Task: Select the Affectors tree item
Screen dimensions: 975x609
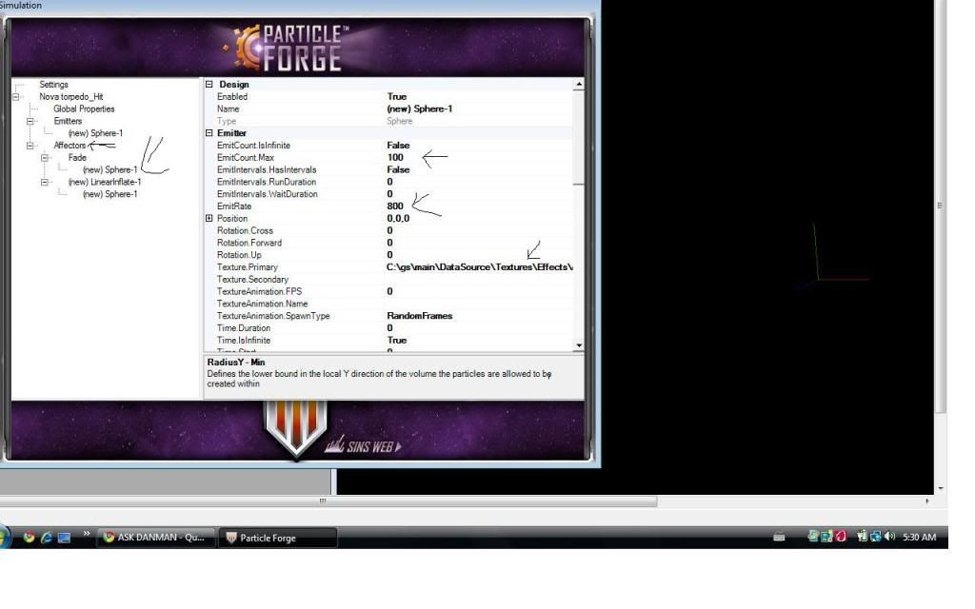Action: (x=70, y=146)
